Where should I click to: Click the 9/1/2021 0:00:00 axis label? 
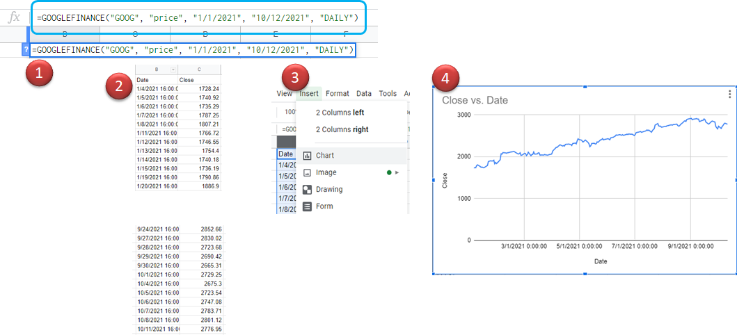point(690,246)
